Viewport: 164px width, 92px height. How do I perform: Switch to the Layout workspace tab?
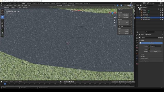point(24,3)
